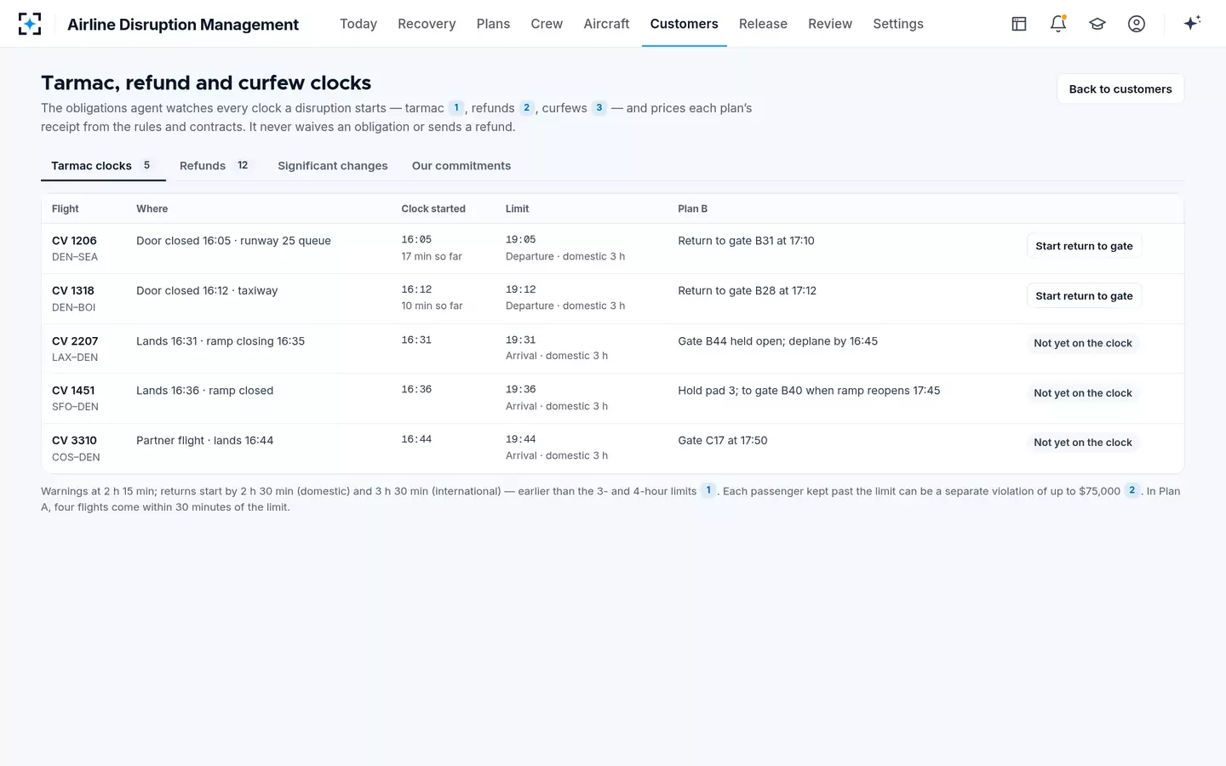
Task: Open citation 1 next to 'tarmac' in description
Action: [x=456, y=108]
